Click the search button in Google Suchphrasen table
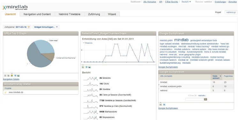The width and height of the screenshot is (238, 120). 205,99
